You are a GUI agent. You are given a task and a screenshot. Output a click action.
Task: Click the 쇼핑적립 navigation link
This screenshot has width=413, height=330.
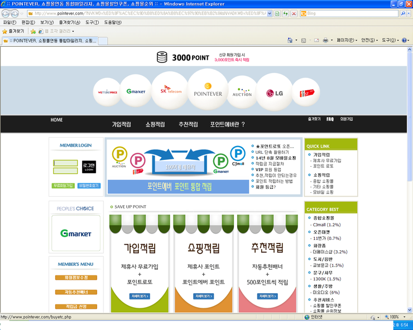155,124
